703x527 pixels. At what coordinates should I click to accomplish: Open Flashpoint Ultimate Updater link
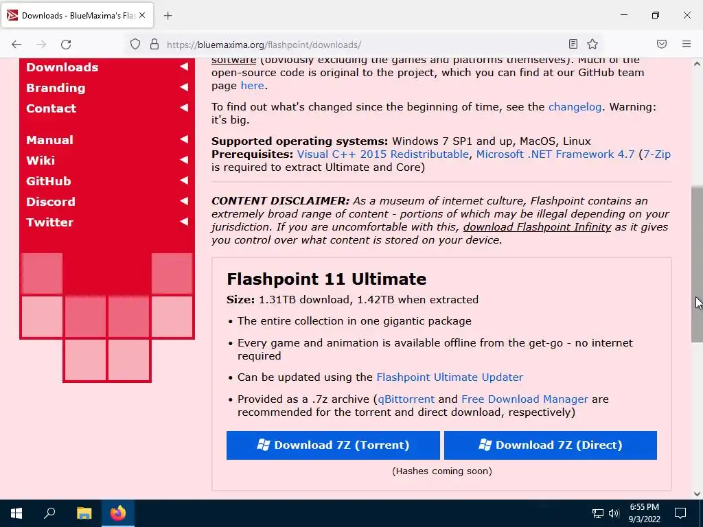pyautogui.click(x=450, y=377)
